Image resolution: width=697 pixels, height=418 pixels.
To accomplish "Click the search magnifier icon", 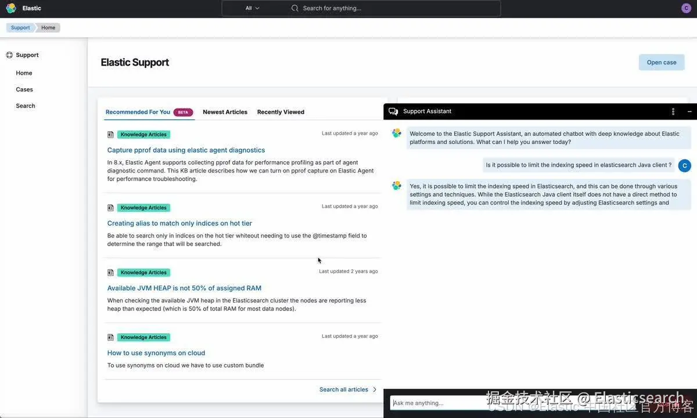I will [x=295, y=8].
